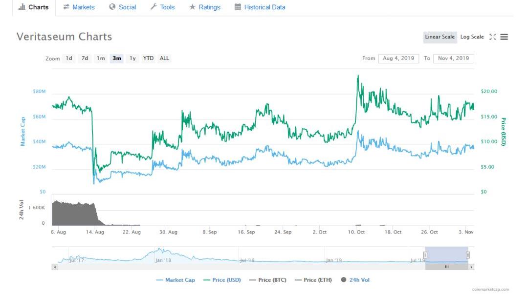Open the chart context hamburger menu
Image resolution: width=528 pixels, height=295 pixels.
pos(504,37)
